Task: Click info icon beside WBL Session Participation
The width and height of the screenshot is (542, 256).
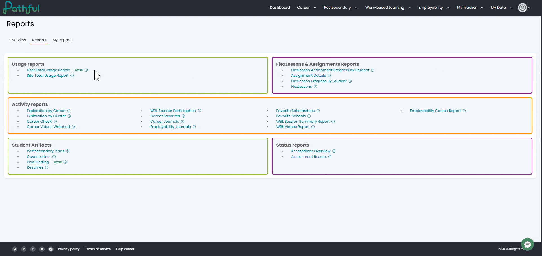Action: click(x=200, y=111)
